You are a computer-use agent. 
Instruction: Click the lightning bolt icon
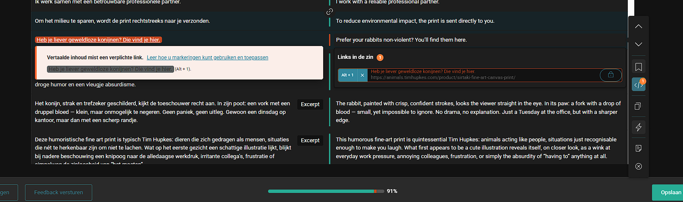tap(639, 127)
